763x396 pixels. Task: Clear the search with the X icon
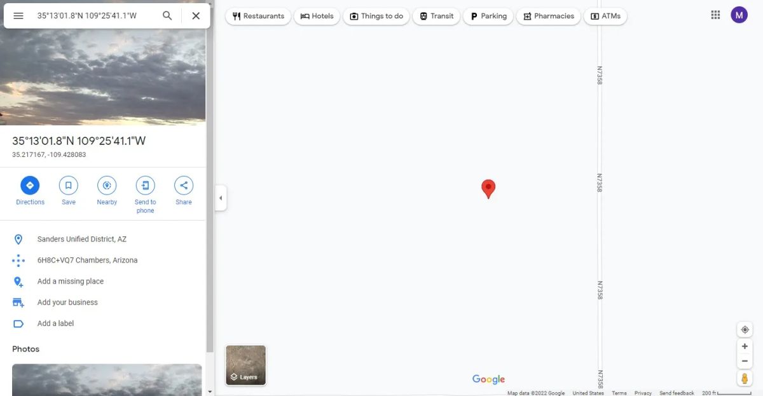click(x=196, y=16)
